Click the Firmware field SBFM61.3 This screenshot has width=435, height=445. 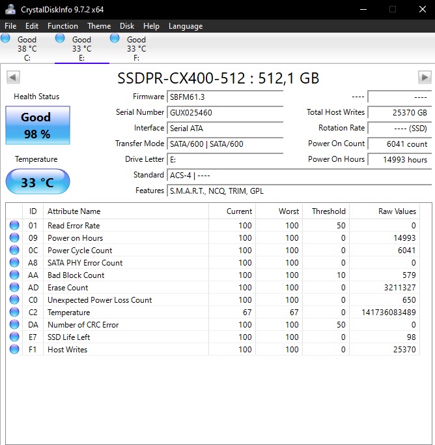[x=225, y=97]
